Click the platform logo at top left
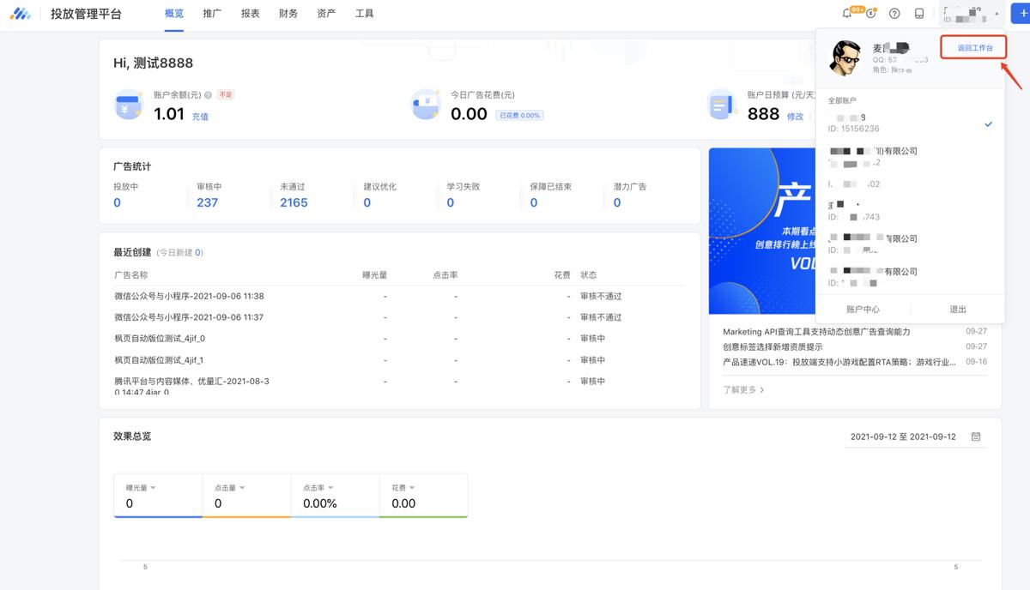1030x590 pixels. pyautogui.click(x=21, y=14)
